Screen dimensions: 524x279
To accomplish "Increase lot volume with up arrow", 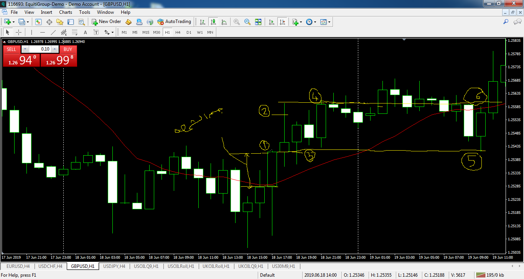I will [55, 49].
